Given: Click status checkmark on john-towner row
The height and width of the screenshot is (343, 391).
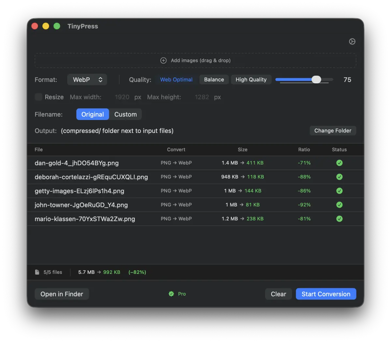Looking at the screenshot, I should point(339,205).
